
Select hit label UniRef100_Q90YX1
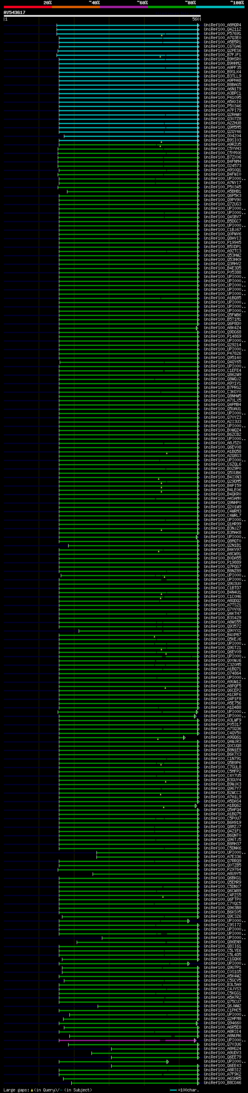tap(222, 630)
